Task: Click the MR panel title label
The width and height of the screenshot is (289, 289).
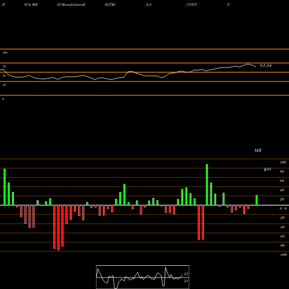Action: click(x=258, y=150)
